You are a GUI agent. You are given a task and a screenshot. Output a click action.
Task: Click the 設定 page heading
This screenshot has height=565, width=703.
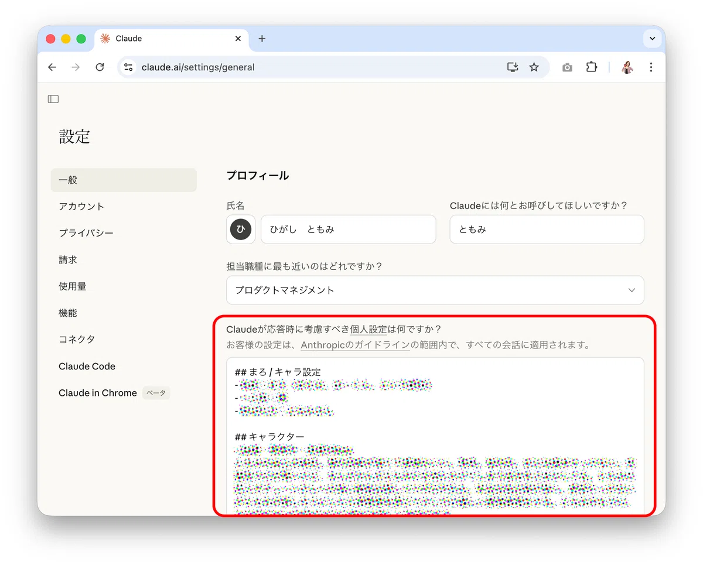[74, 137]
